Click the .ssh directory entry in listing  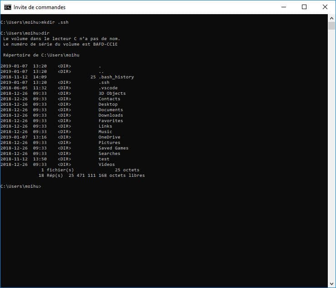coord(104,82)
